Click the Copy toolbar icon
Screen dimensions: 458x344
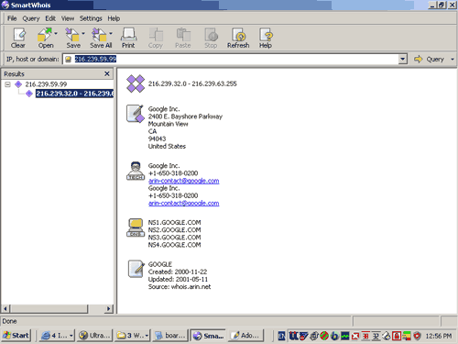(x=156, y=39)
